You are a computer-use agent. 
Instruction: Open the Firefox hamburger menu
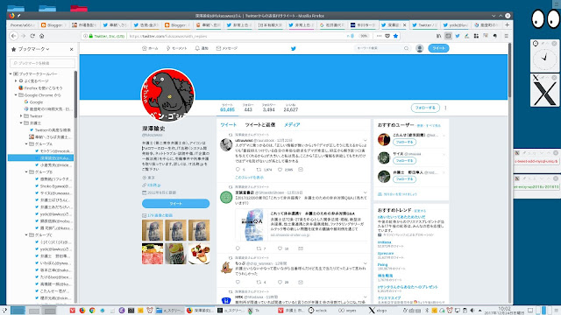[506, 36]
